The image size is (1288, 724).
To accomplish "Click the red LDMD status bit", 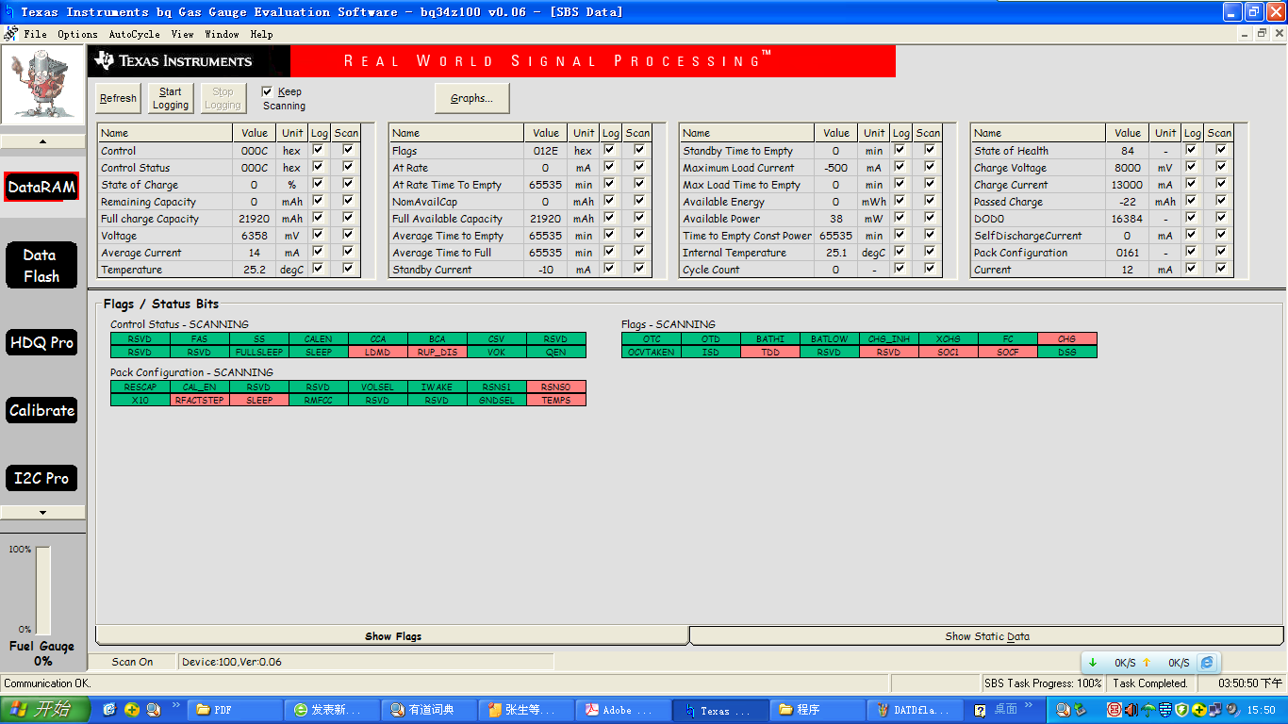I will point(377,352).
